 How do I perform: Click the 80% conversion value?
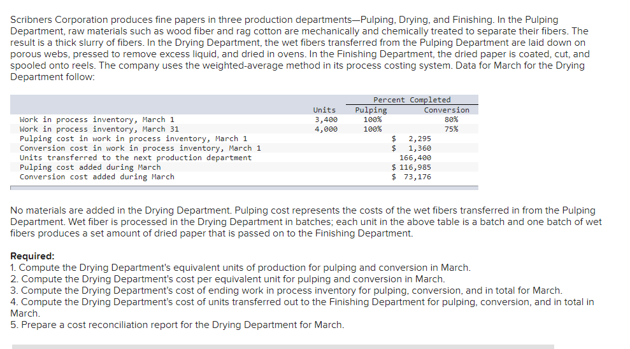[x=451, y=120]
